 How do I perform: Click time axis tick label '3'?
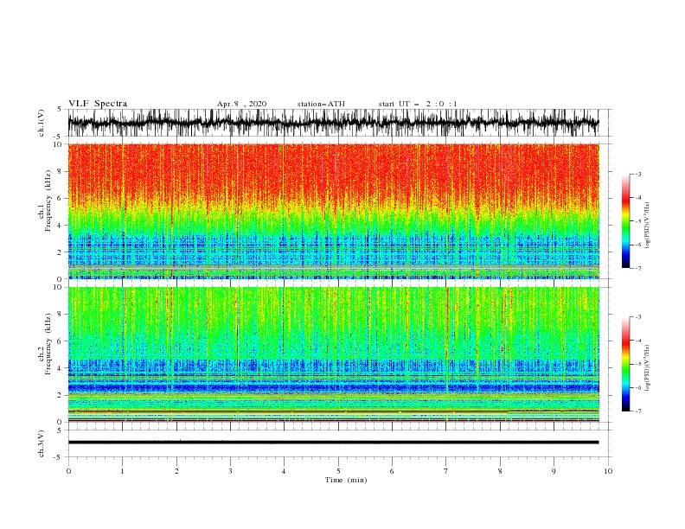[230, 471]
